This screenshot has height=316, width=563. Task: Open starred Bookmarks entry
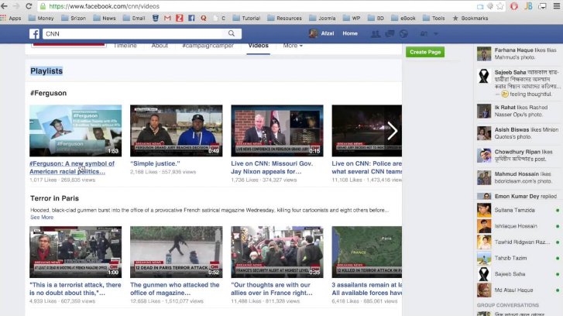pyautogui.click(x=470, y=18)
